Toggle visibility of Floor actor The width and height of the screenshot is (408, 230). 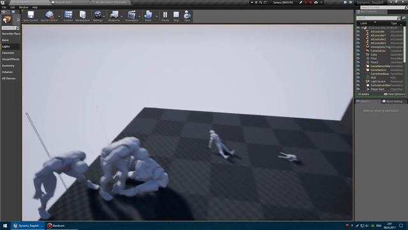point(358,58)
